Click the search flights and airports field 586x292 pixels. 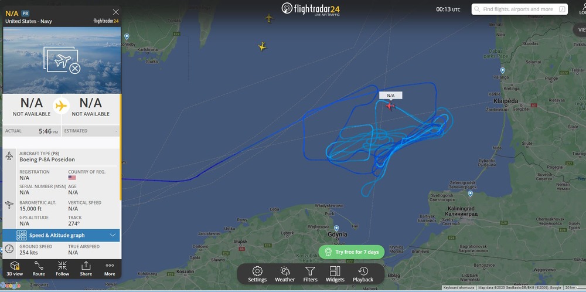[x=519, y=9]
